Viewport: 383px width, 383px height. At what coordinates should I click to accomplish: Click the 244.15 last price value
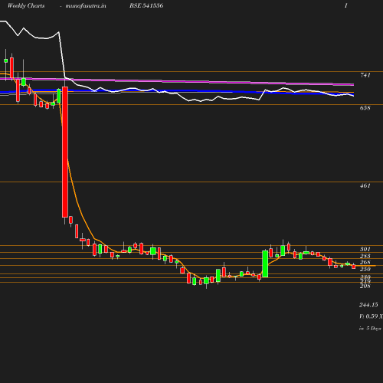pyautogui.click(x=368, y=305)
